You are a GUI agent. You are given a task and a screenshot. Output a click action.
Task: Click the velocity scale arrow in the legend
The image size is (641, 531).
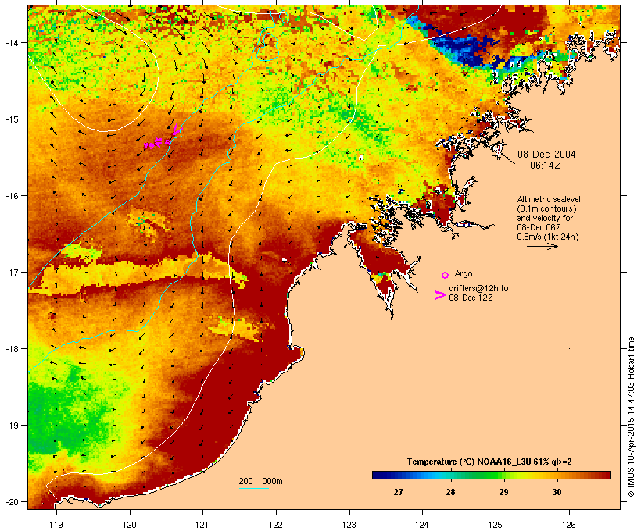coord(542,246)
